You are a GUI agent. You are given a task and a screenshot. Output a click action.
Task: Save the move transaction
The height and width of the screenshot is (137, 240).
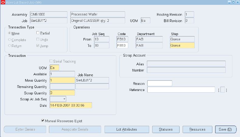[226, 129]
